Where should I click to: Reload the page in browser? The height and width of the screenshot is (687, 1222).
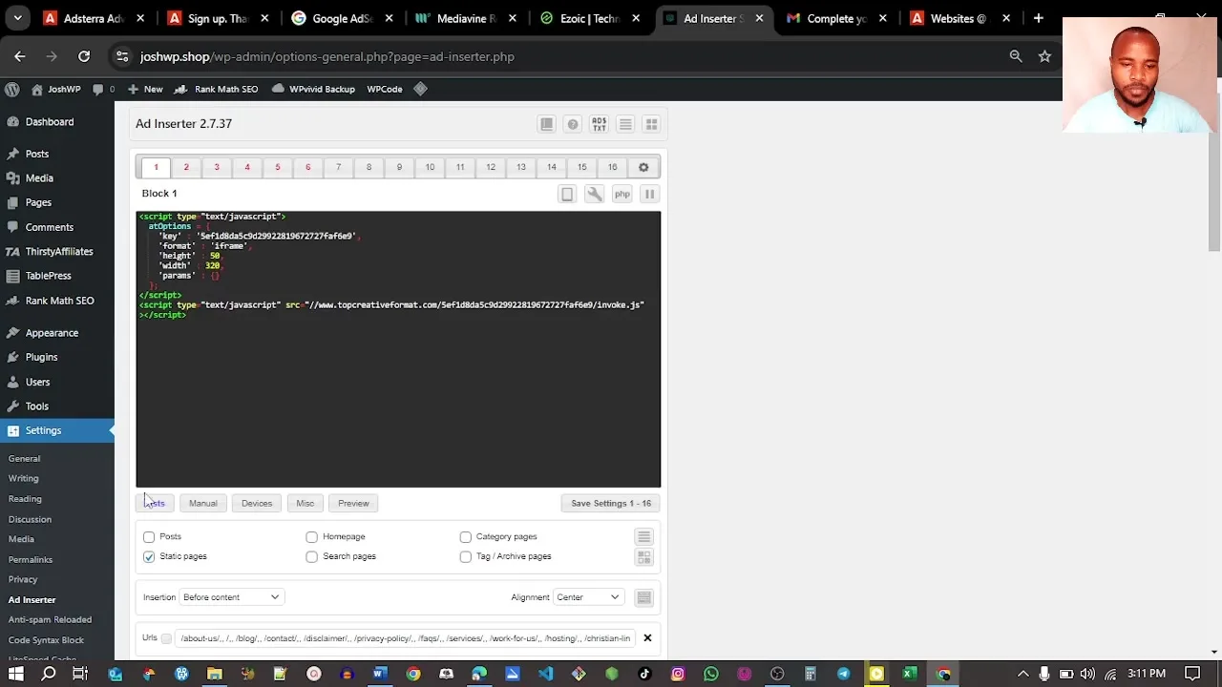point(84,56)
